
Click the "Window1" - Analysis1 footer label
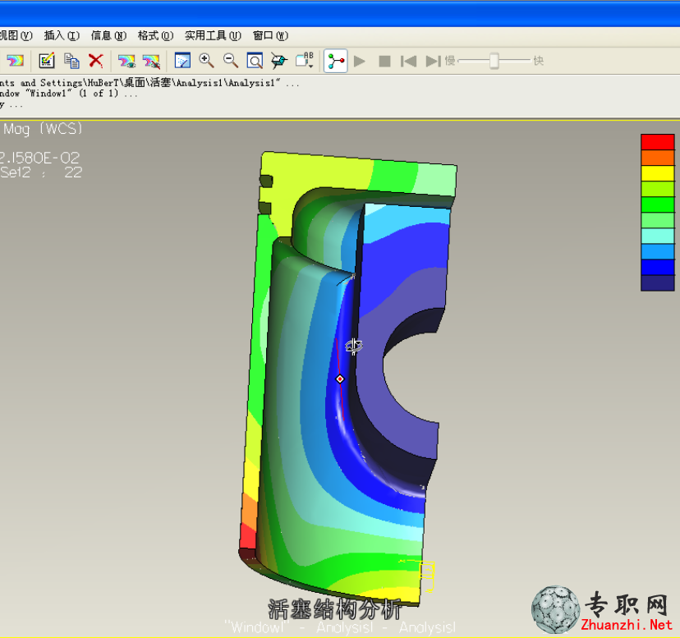[x=340, y=627]
